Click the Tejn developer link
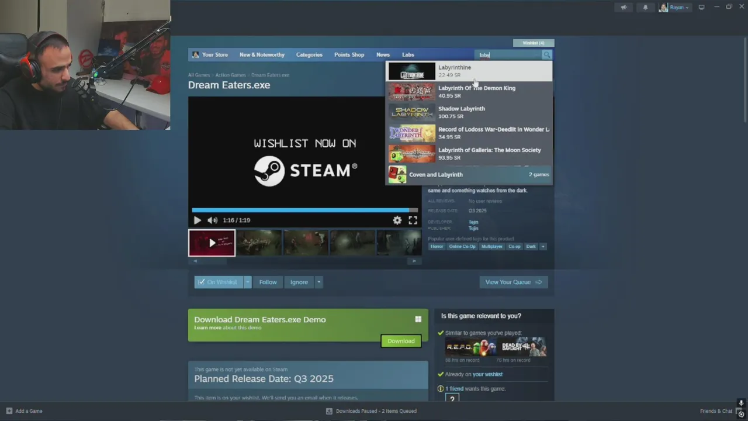748x421 pixels. [473, 222]
